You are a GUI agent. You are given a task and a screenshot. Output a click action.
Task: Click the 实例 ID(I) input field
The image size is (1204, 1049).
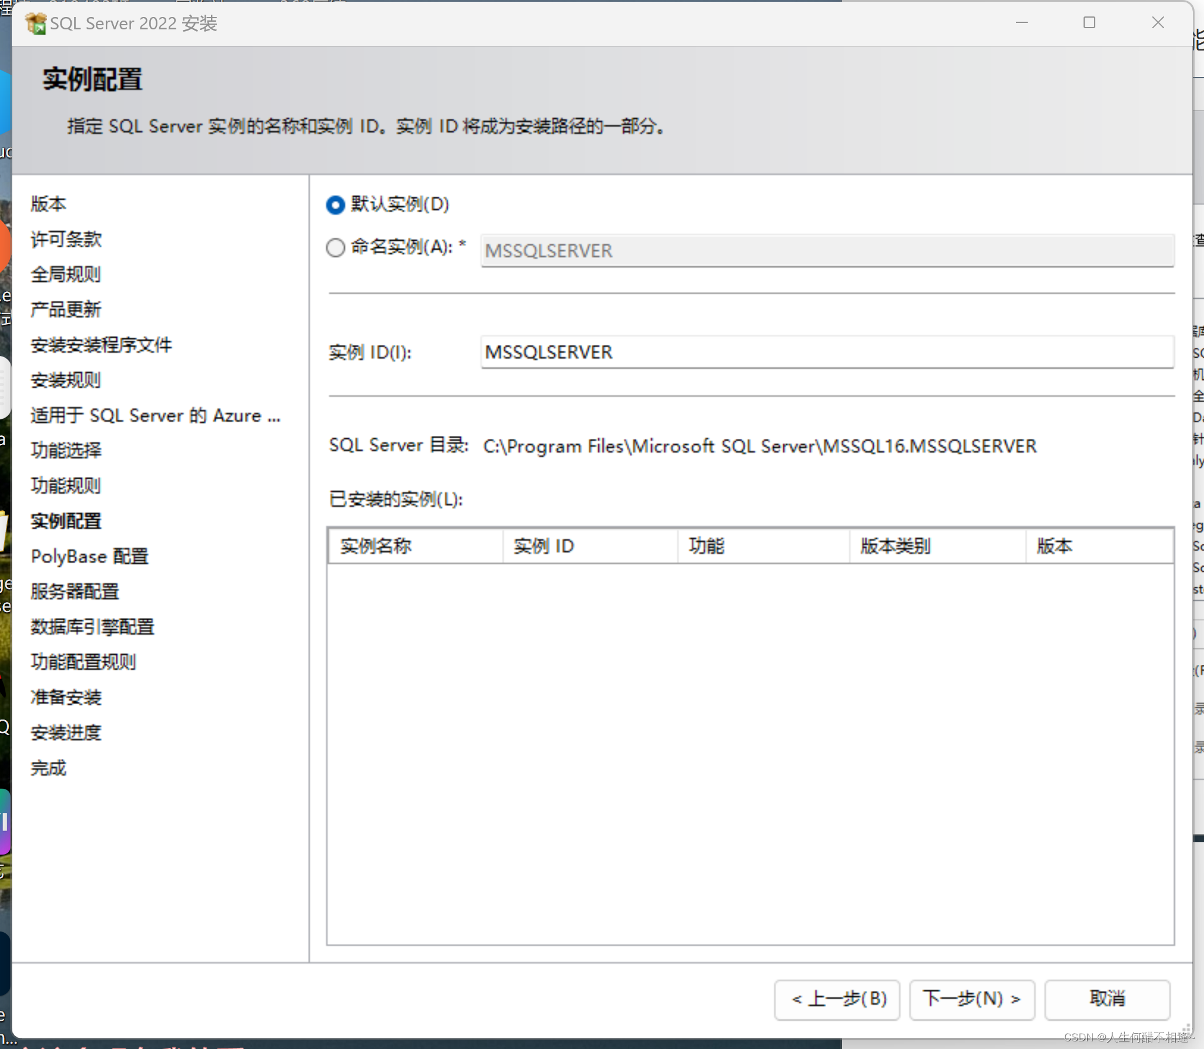tap(827, 352)
